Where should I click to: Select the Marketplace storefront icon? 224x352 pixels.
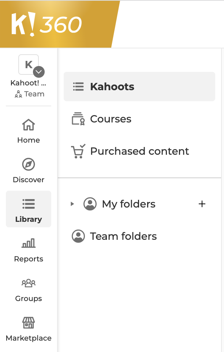coord(29,323)
